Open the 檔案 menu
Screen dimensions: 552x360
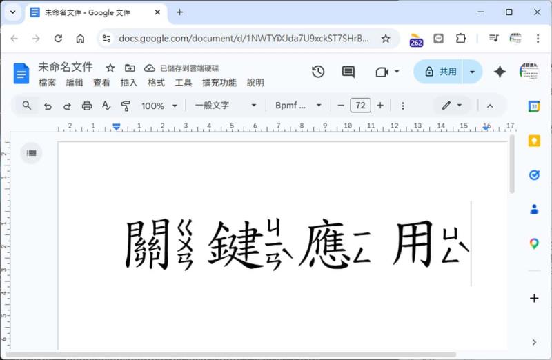click(x=47, y=83)
